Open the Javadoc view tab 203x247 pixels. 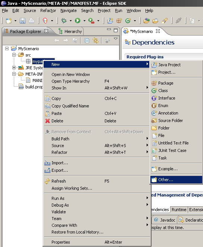tap(165, 220)
